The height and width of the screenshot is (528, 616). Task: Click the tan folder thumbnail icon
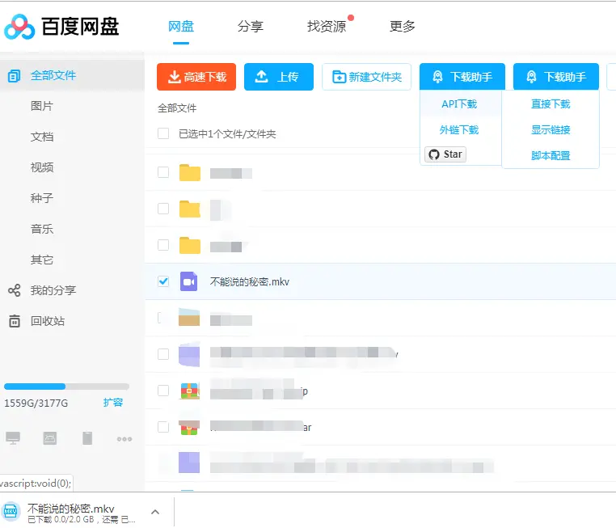click(189, 317)
